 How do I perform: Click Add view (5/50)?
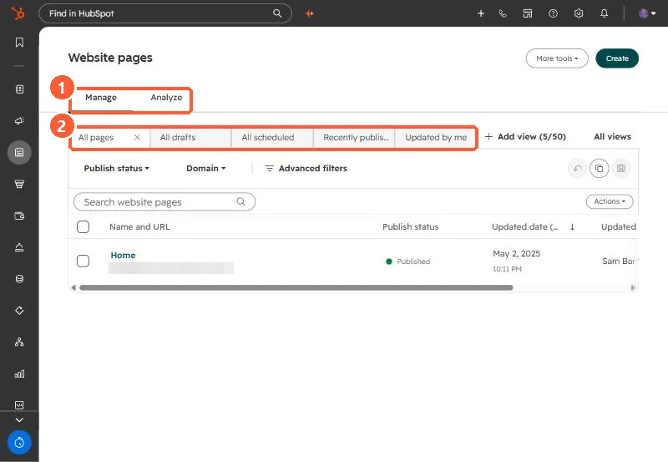coord(525,136)
